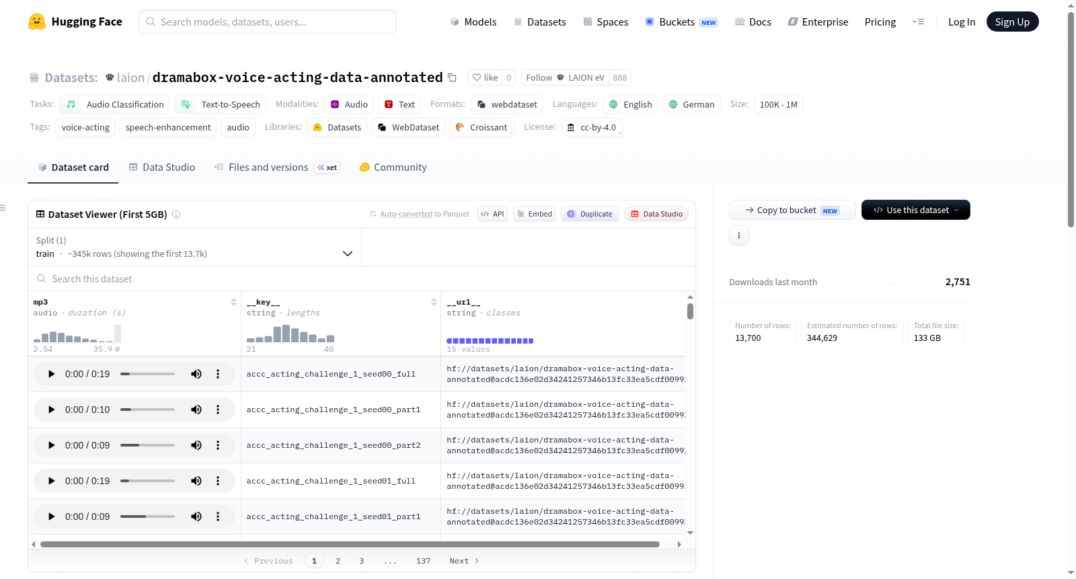
Task: Open more options for seed00_part2 audio
Action: pos(218,445)
